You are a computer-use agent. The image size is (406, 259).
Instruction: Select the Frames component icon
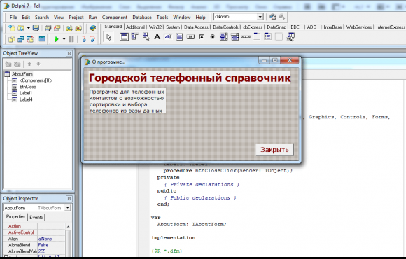(x=124, y=37)
